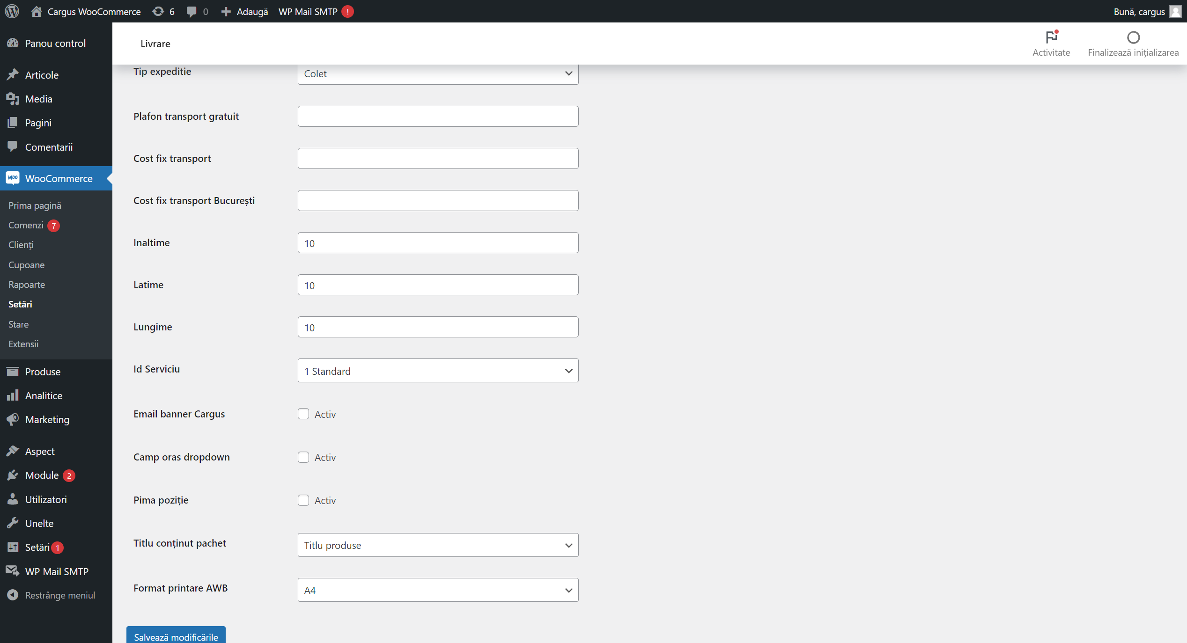Enable Email banner Cargus checkbox
Image resolution: width=1187 pixels, height=643 pixels.
(303, 414)
